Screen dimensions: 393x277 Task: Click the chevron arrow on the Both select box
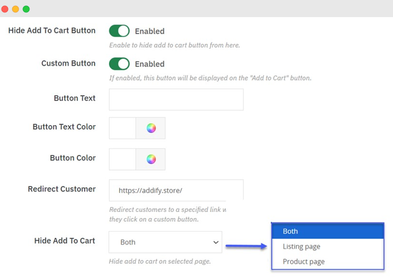point(216,242)
